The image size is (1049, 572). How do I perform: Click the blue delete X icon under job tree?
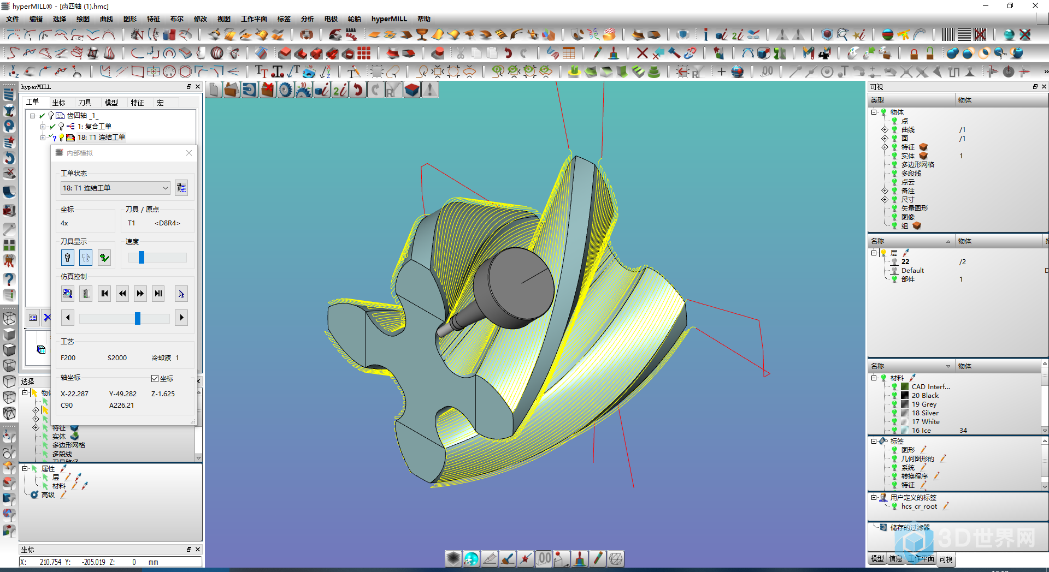(x=47, y=317)
